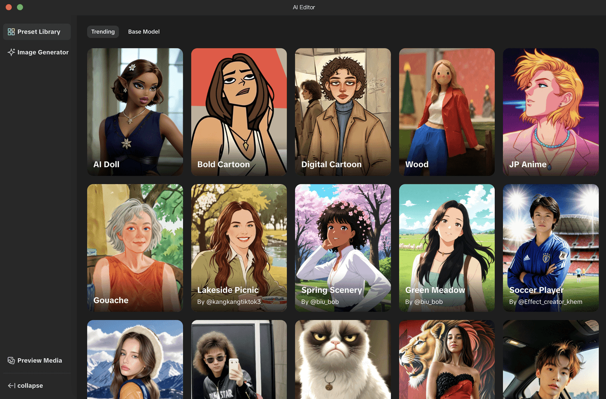
Task: Click By @biu_bob under Green Meadow
Action: (424, 302)
